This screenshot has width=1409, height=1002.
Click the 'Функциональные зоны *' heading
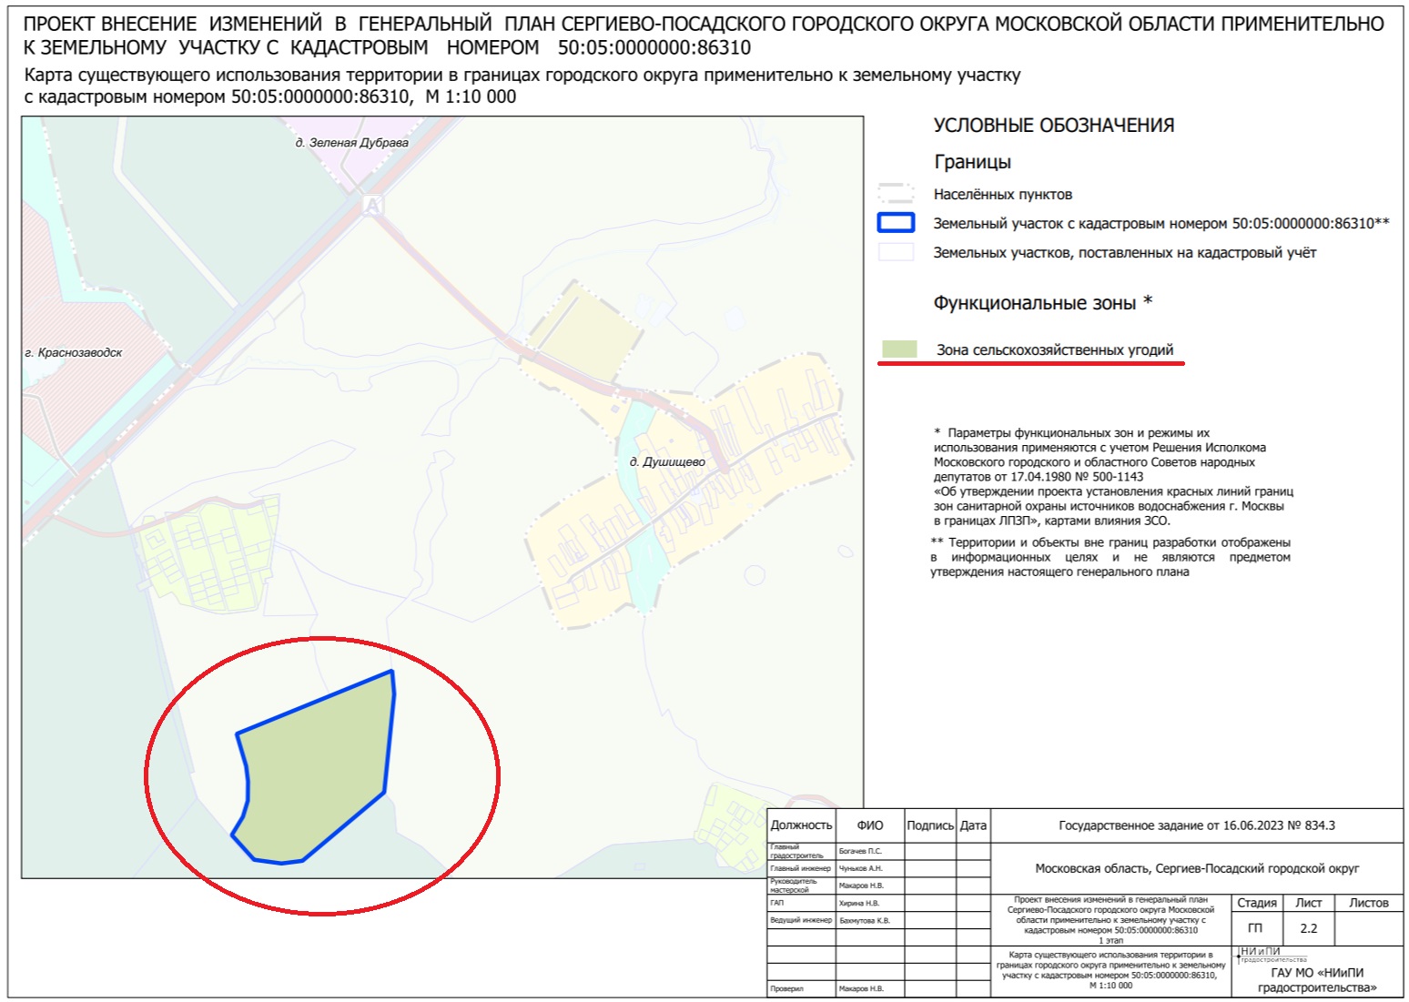click(x=1043, y=302)
